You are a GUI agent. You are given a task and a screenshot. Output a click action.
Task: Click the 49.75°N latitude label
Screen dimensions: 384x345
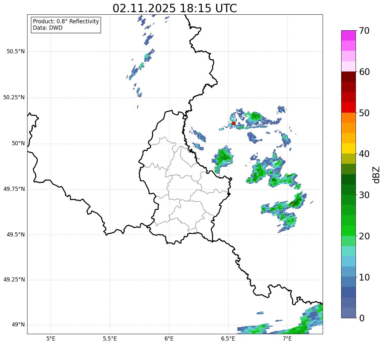tap(14, 189)
